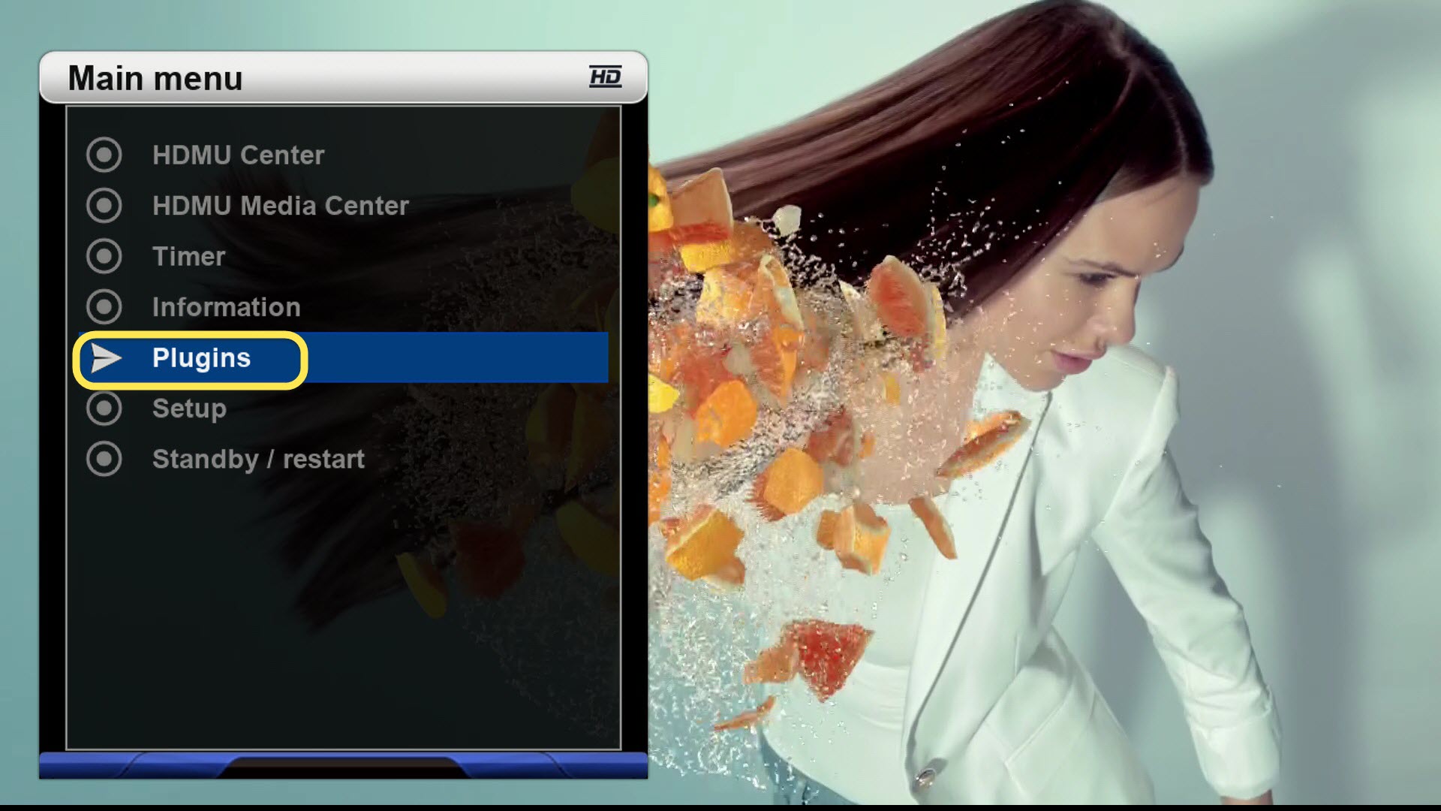Click the round icon next to Information
The height and width of the screenshot is (811, 1441).
click(104, 306)
